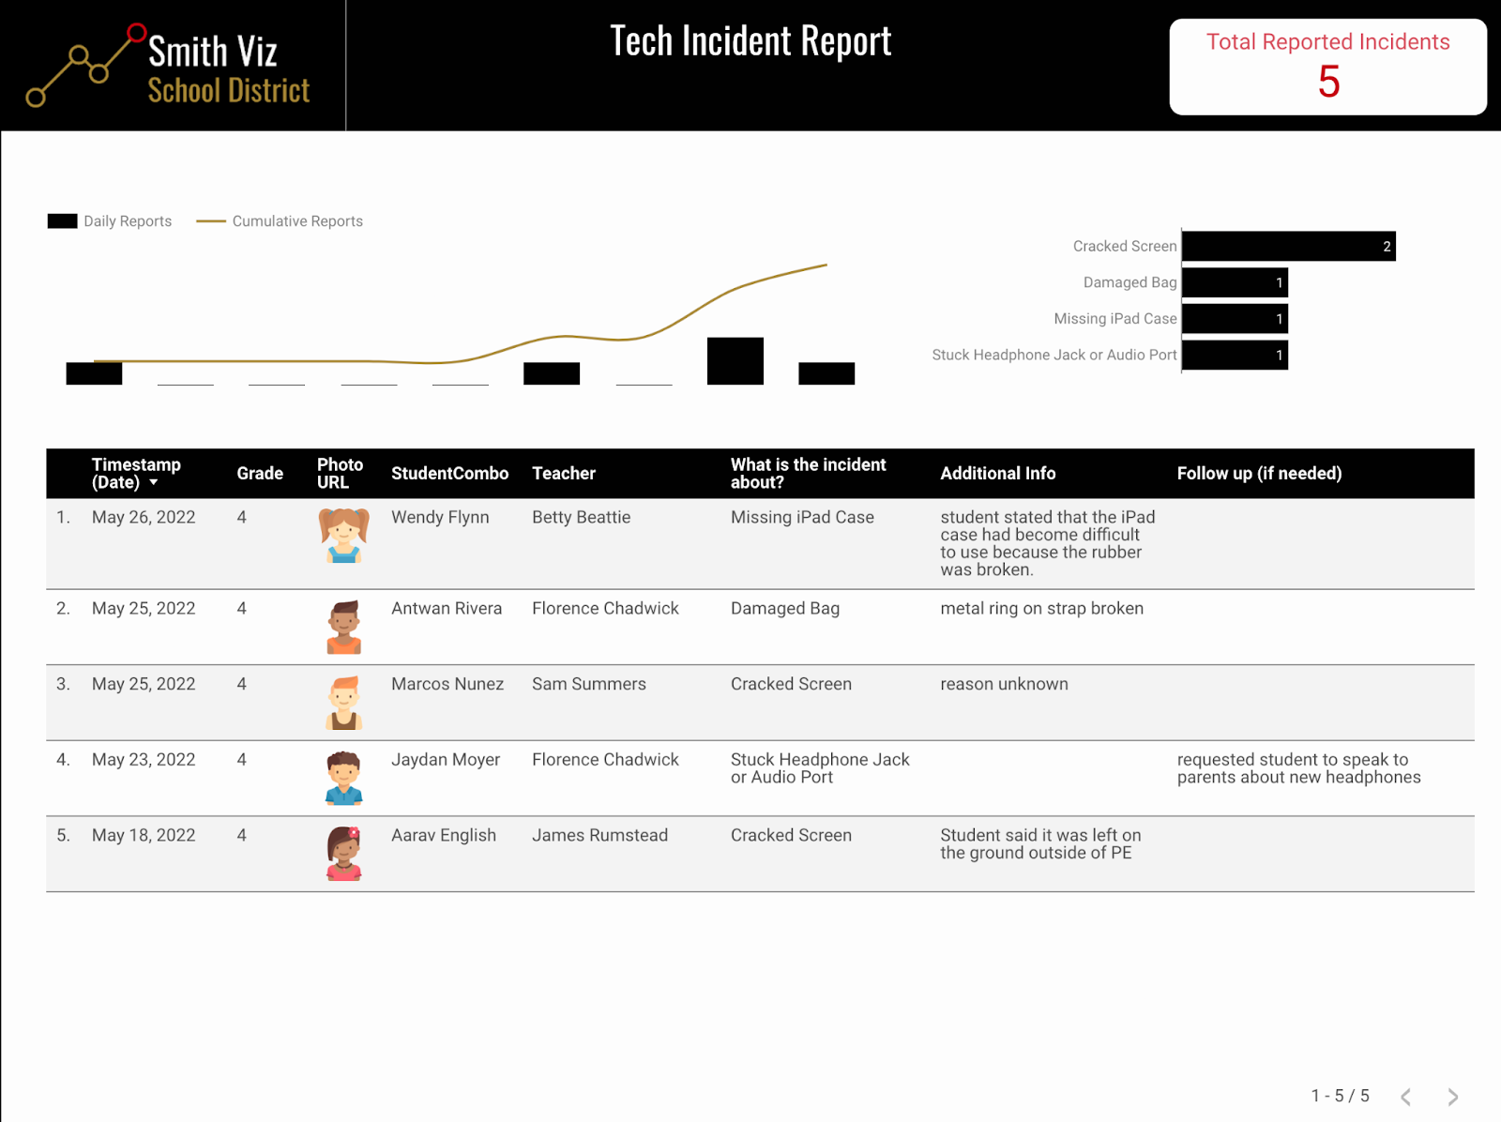Click Cracked Screen in Marcos Nunez's row

pyautogui.click(x=791, y=684)
